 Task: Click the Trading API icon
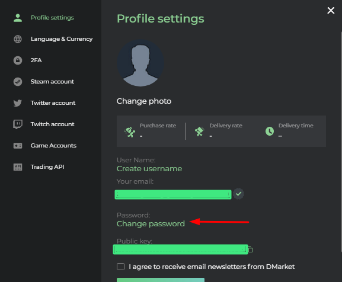(x=18, y=167)
